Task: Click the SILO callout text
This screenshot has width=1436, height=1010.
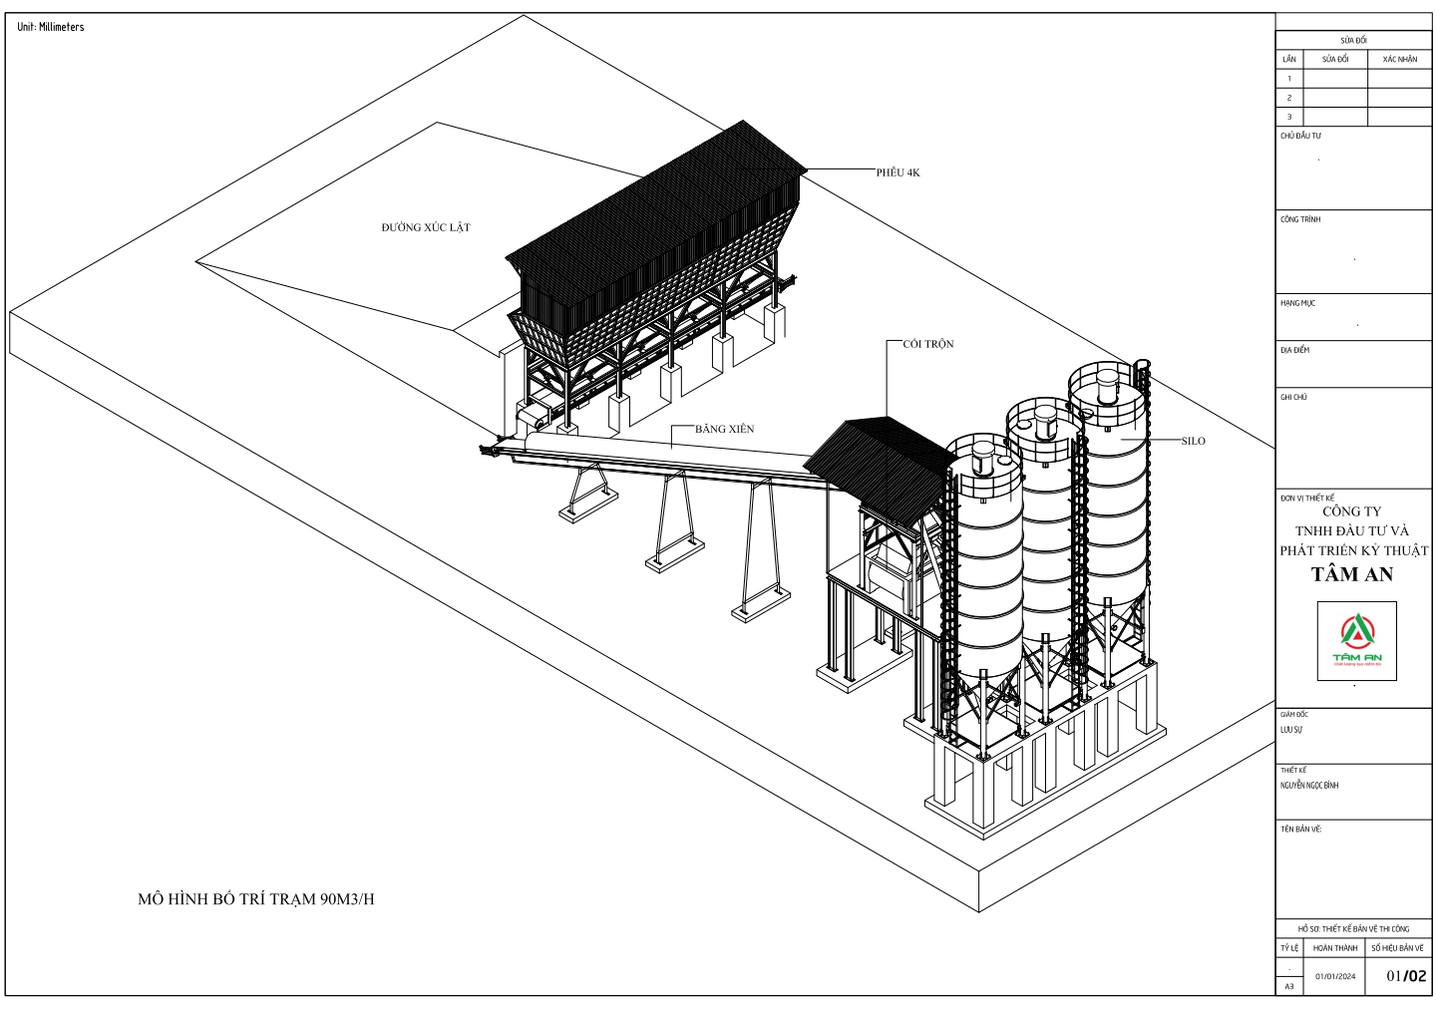Action: [1193, 441]
